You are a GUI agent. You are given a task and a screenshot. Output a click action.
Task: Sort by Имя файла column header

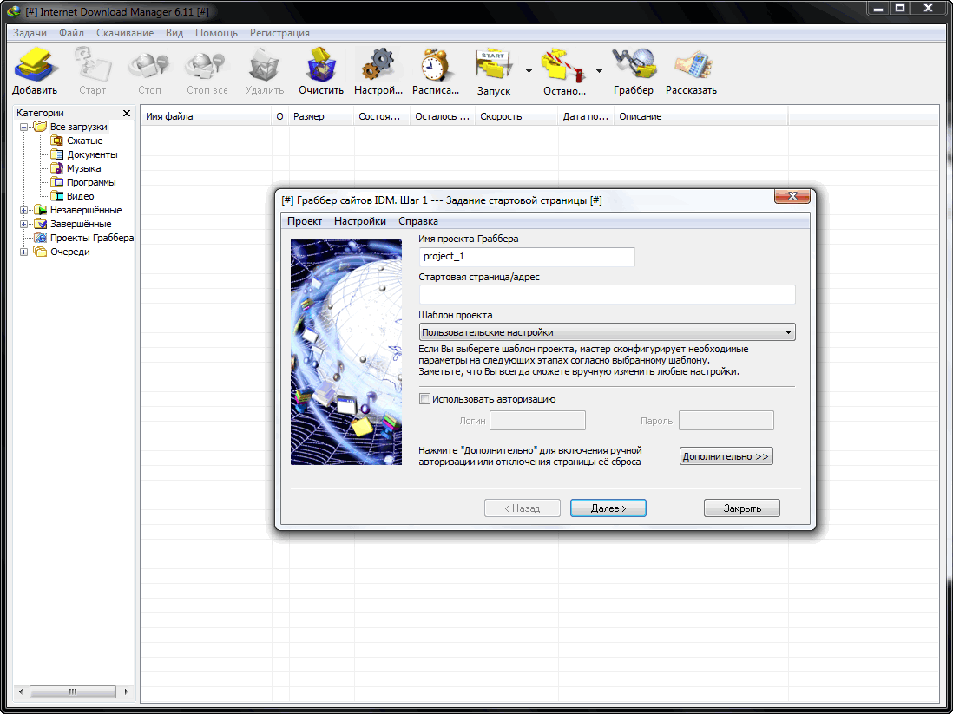tap(206, 116)
